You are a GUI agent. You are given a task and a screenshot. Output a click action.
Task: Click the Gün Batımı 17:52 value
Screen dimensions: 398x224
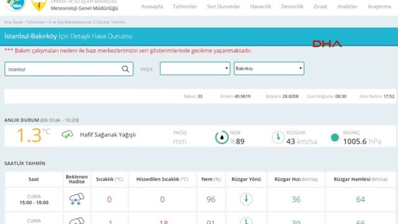[x=377, y=97]
